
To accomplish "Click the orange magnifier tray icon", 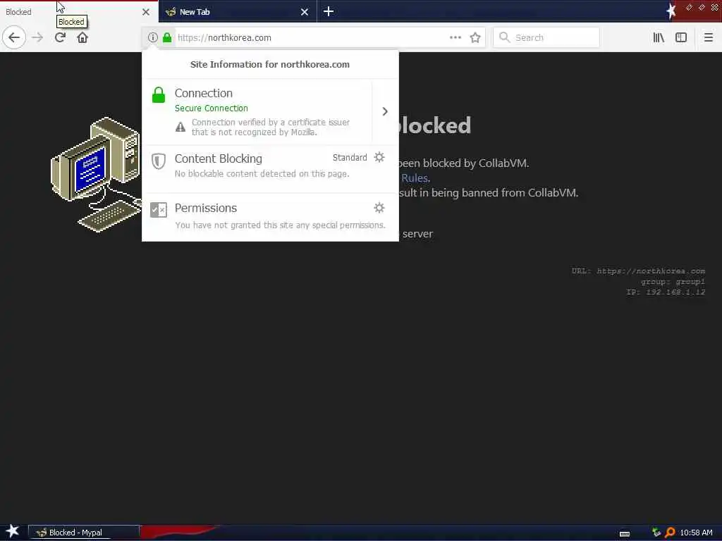I will pyautogui.click(x=670, y=533).
